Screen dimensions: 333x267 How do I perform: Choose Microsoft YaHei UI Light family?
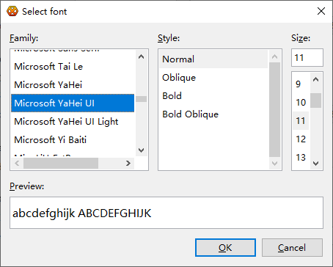coord(73,122)
